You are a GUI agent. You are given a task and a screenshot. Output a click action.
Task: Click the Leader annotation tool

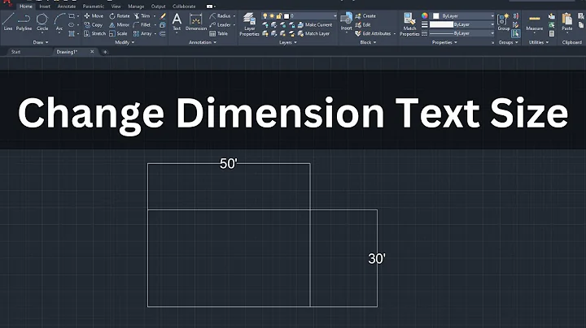coord(220,25)
